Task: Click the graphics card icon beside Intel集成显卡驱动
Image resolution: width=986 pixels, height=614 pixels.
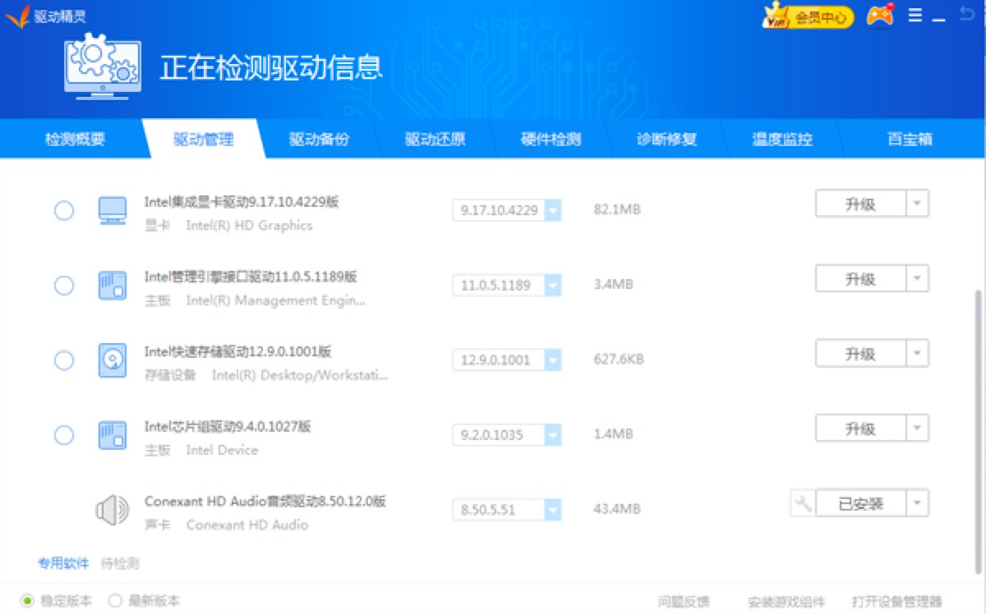Action: point(113,210)
